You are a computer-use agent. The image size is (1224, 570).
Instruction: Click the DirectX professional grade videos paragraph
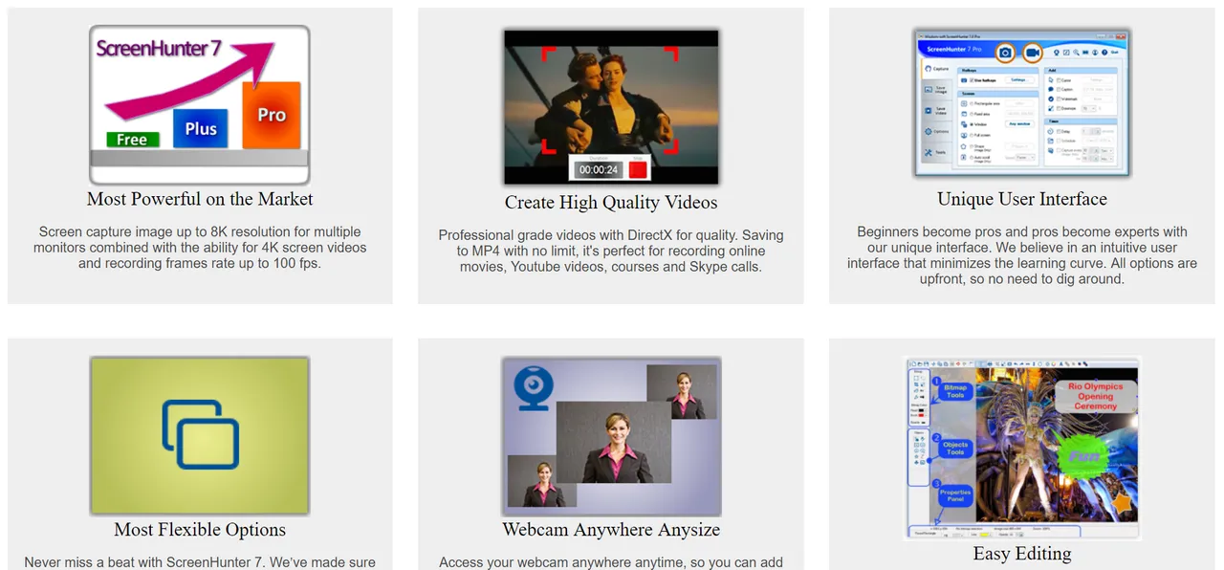[611, 251]
